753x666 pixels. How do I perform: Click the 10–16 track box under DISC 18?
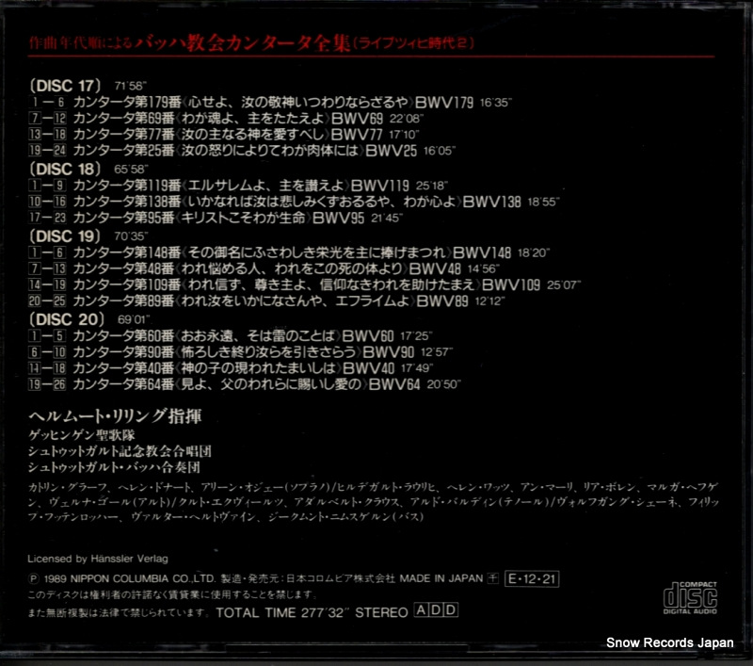[x=47, y=202]
